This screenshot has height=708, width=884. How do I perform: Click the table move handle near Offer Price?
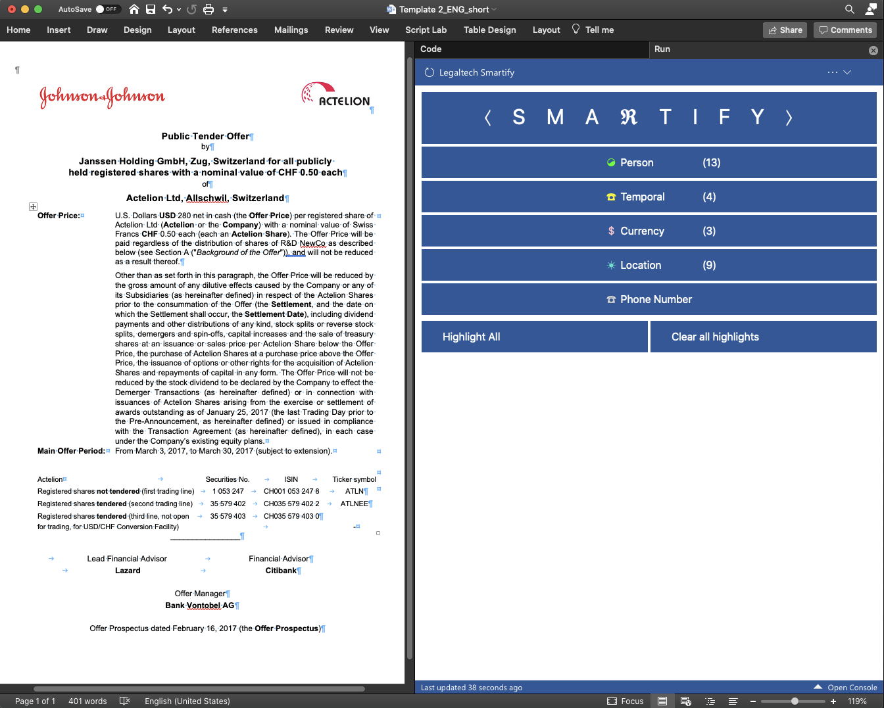(33, 206)
